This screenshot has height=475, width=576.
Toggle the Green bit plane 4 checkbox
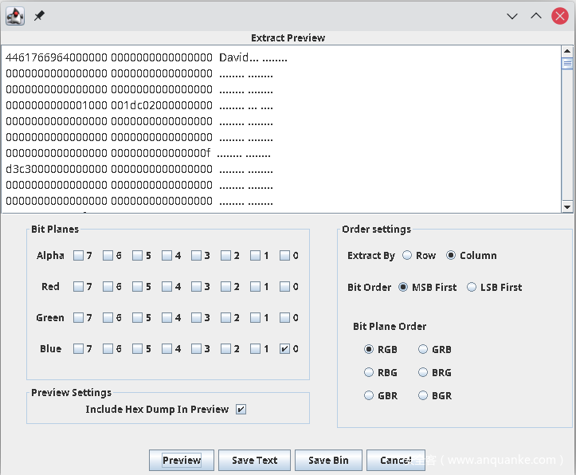(167, 318)
